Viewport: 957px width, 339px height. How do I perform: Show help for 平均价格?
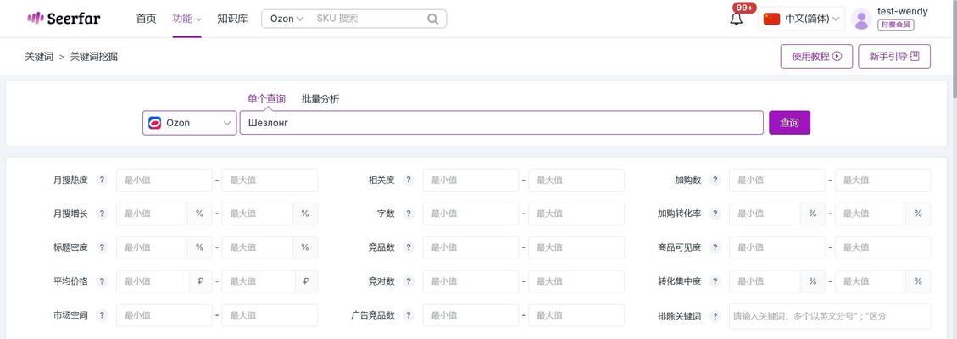click(x=103, y=281)
